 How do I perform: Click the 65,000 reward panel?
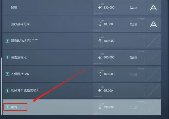[119, 91]
